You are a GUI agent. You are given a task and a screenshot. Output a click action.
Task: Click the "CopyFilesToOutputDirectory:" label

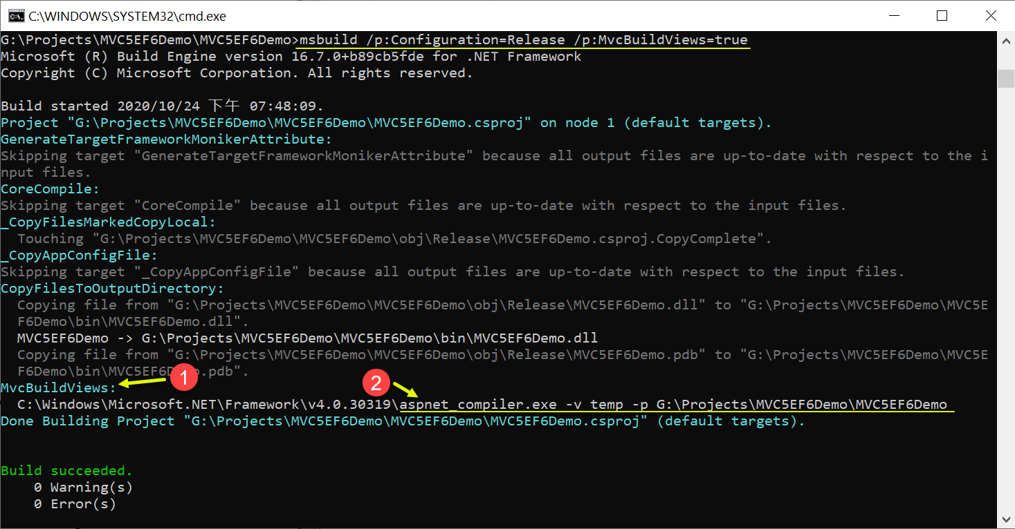(x=113, y=289)
